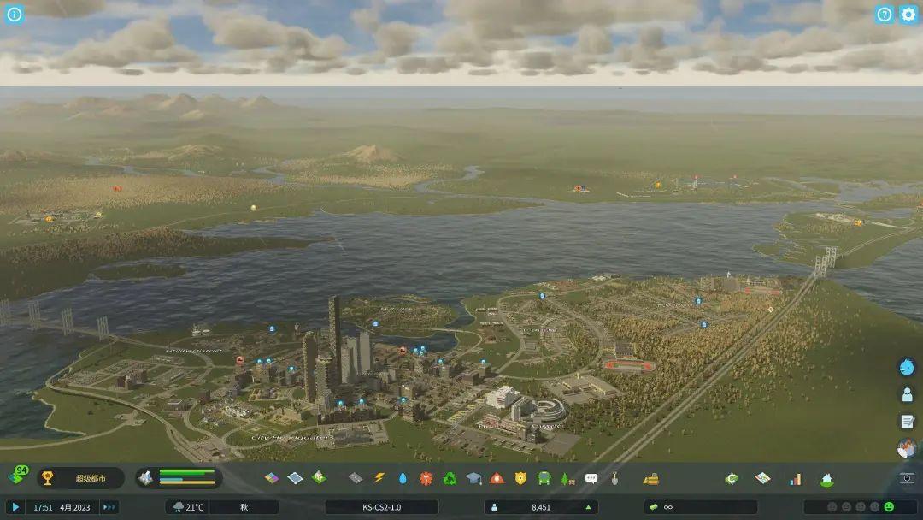Click the time 17:51 display

click(43, 507)
